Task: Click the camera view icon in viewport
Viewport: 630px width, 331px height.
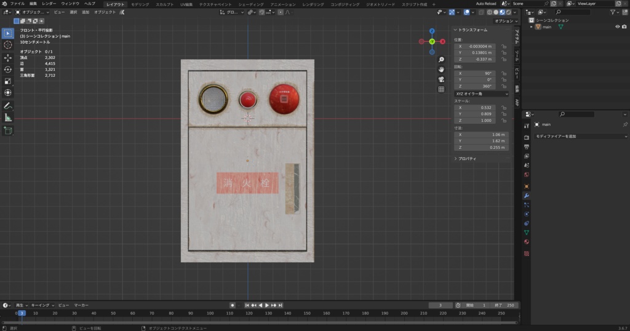Action: (441, 79)
